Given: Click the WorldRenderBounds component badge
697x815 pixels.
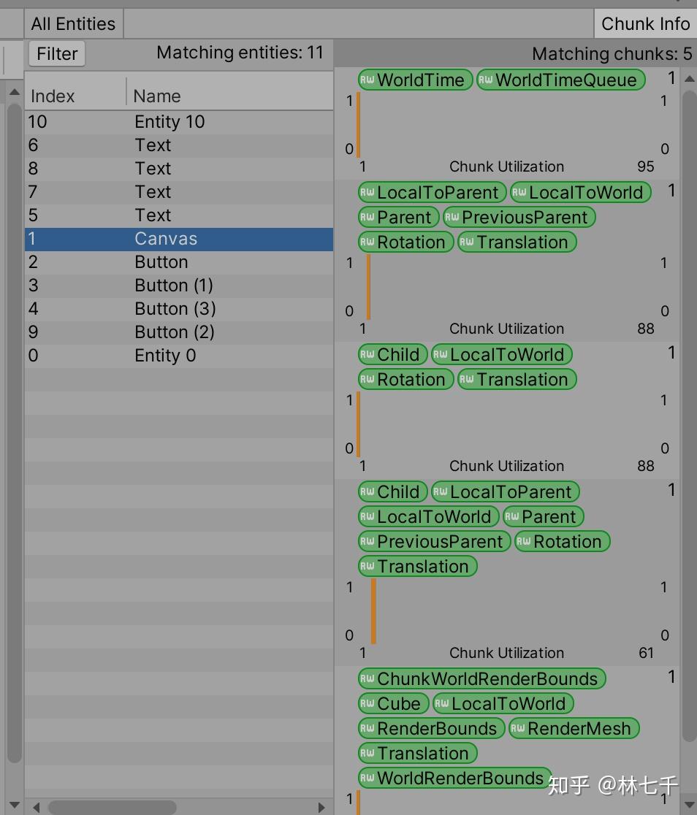Looking at the screenshot, I should [453, 778].
